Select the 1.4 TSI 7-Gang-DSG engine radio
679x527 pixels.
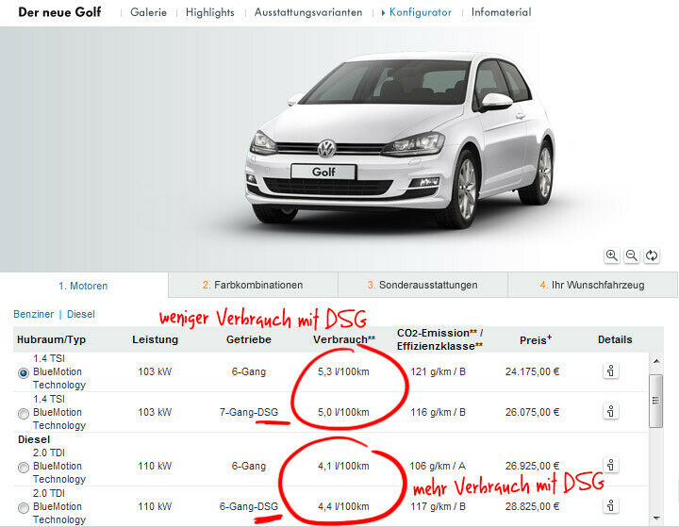pos(24,414)
